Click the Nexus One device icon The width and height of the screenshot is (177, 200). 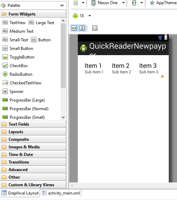pos(93,3)
